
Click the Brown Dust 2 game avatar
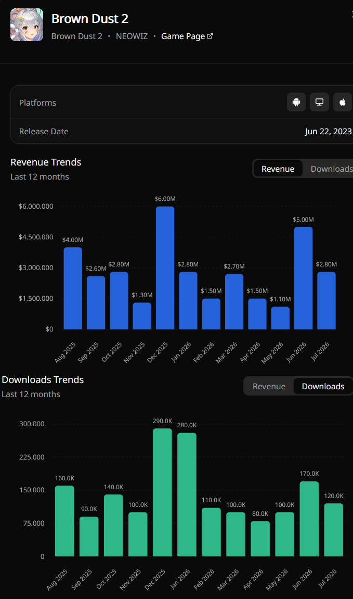tap(27, 25)
